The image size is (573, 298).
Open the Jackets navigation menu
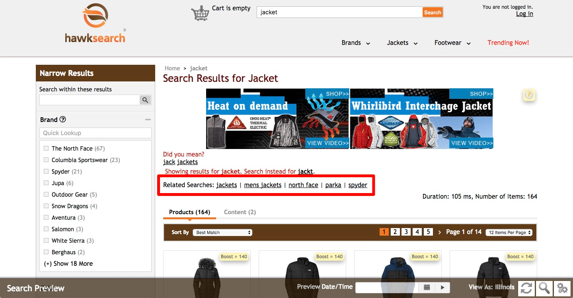(x=402, y=43)
